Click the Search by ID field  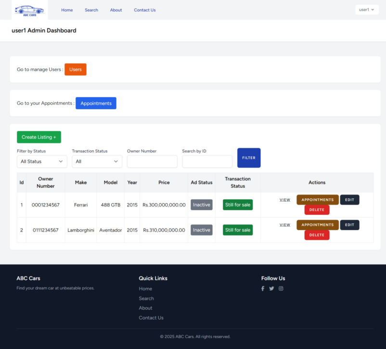[207, 161]
